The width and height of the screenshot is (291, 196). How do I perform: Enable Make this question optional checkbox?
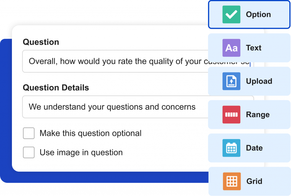click(x=29, y=133)
